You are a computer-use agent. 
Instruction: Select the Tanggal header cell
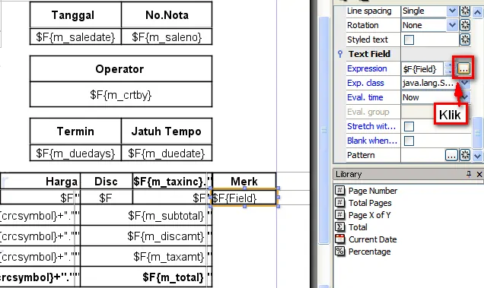coord(75,14)
